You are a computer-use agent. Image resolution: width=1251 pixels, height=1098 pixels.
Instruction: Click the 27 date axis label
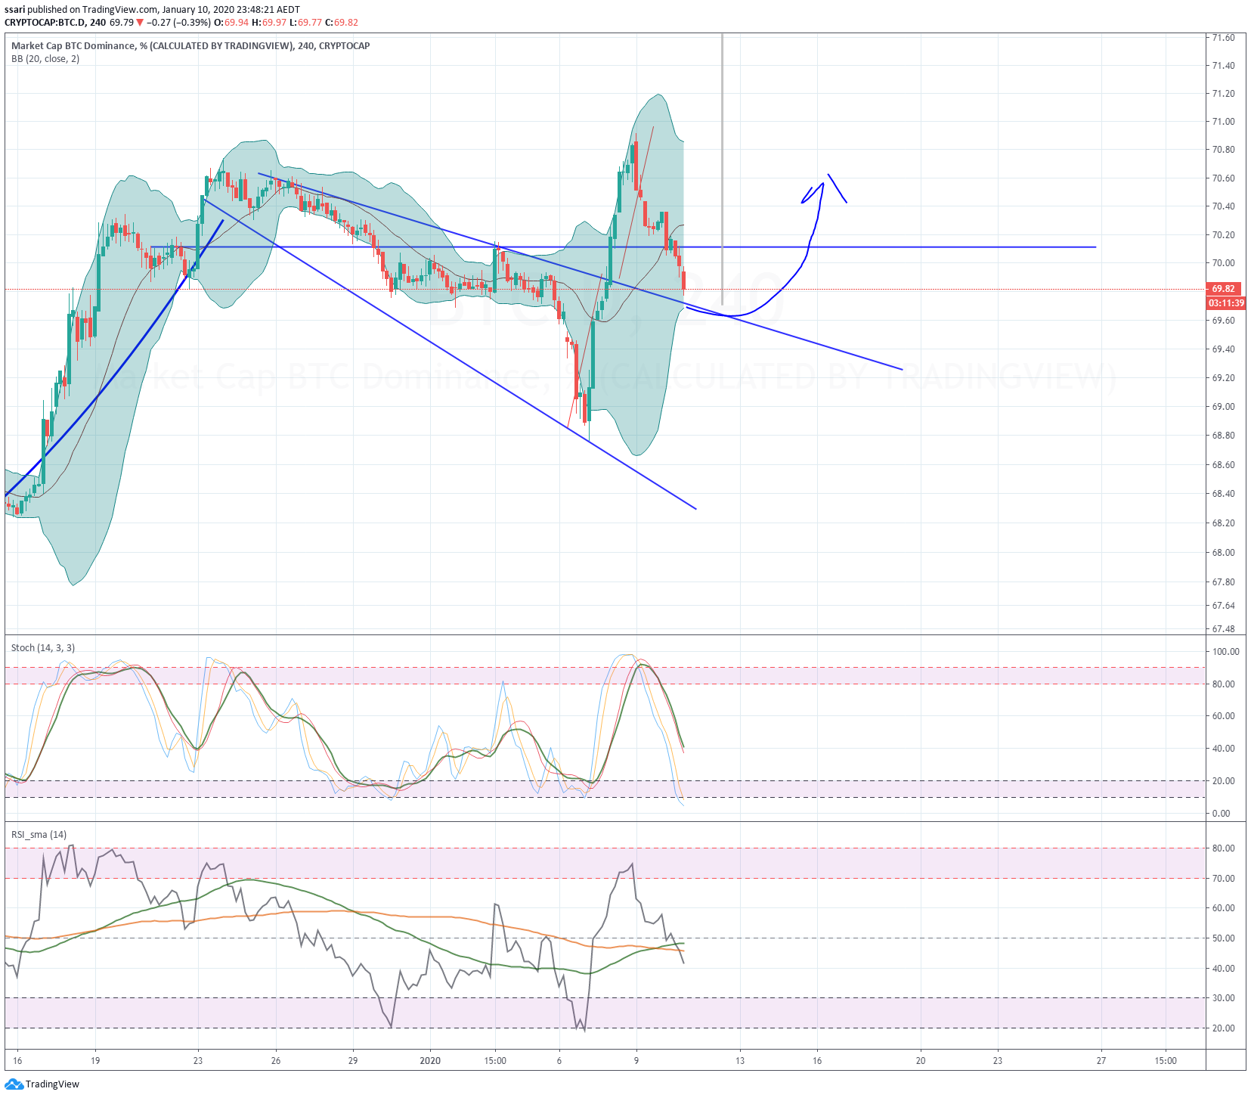[x=1101, y=1061]
